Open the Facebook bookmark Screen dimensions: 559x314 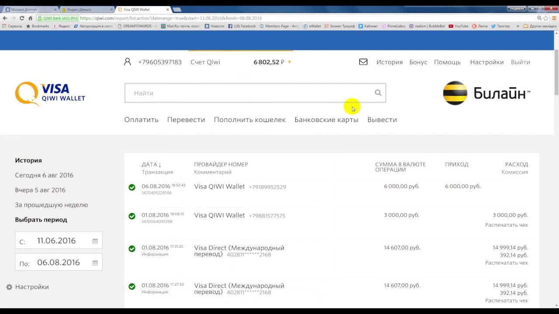coord(242,26)
